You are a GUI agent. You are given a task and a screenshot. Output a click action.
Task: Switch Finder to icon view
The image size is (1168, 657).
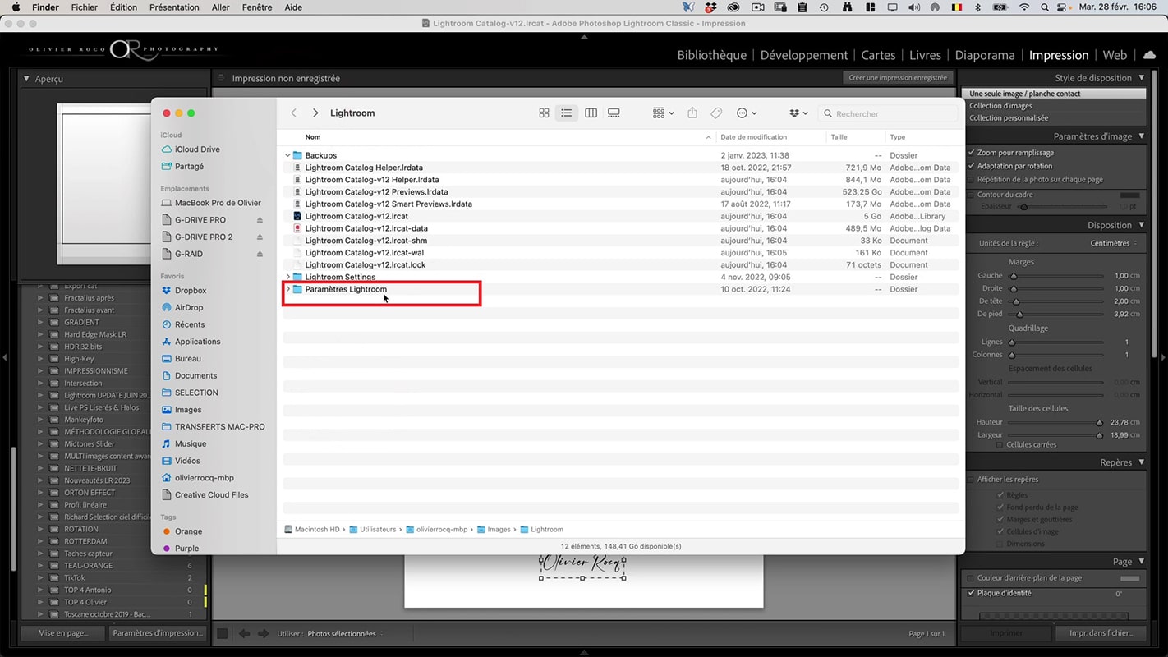pos(544,113)
